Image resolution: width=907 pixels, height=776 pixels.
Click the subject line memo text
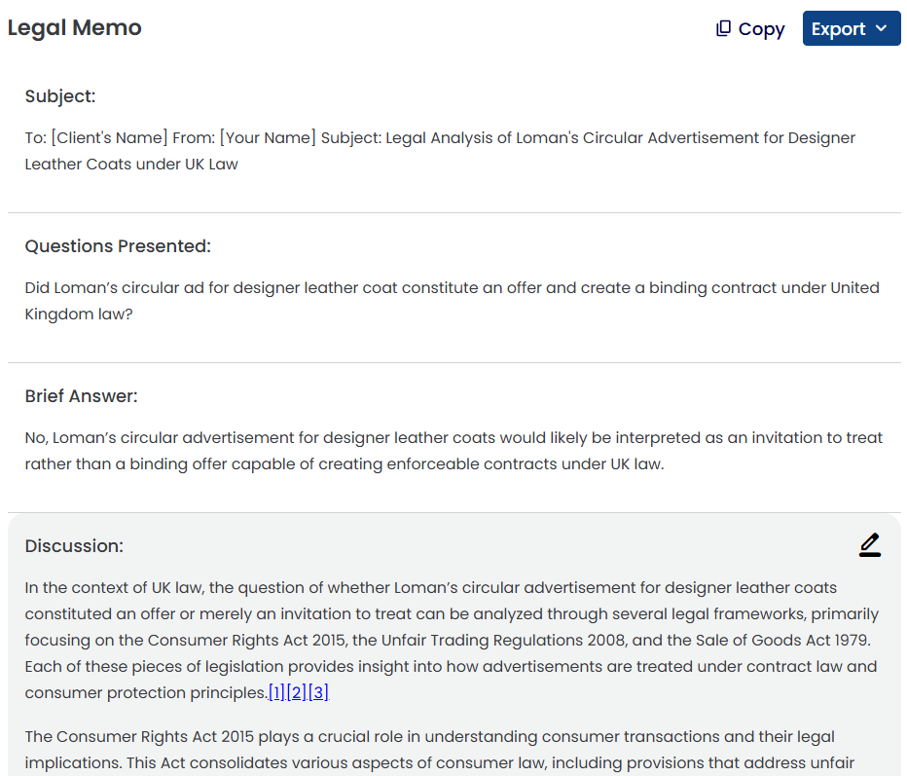point(440,151)
